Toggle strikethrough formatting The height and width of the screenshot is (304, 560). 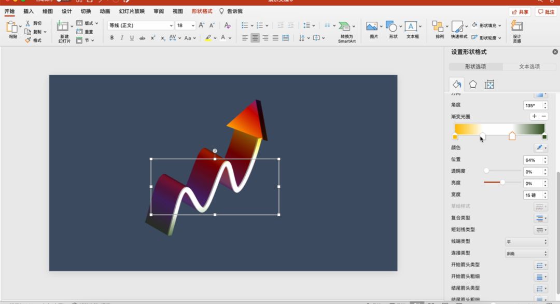coord(142,38)
